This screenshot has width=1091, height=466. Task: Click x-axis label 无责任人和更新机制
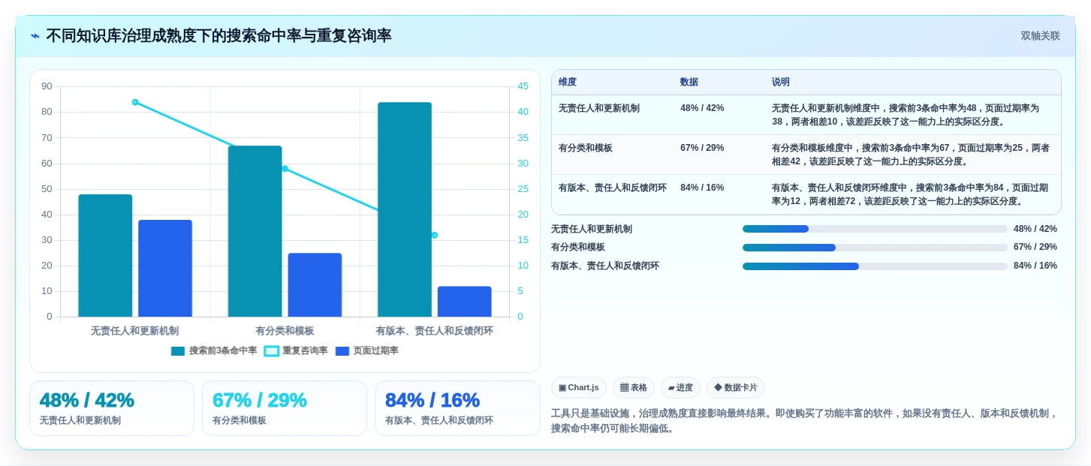click(135, 330)
